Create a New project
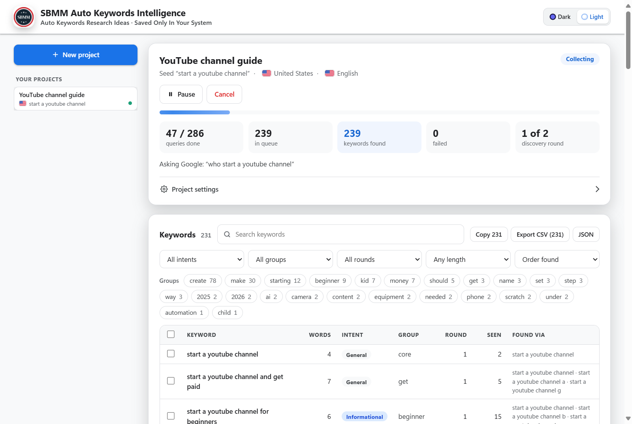632x424 pixels. point(75,55)
